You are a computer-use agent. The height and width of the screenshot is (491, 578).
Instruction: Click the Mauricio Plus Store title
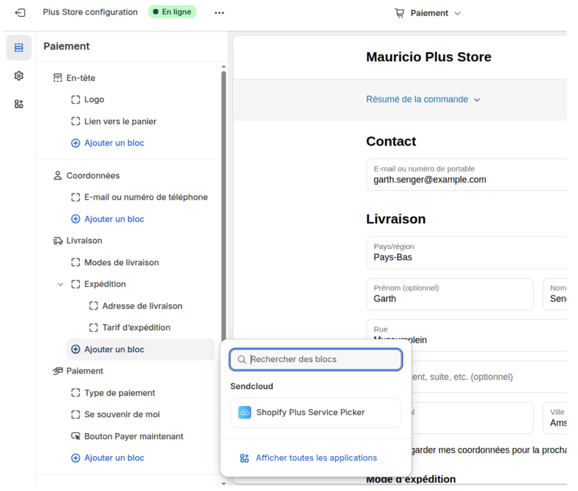tap(429, 57)
